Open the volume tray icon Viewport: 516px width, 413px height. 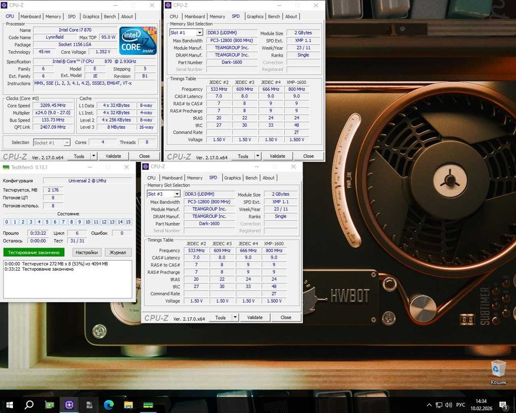[x=448, y=405]
